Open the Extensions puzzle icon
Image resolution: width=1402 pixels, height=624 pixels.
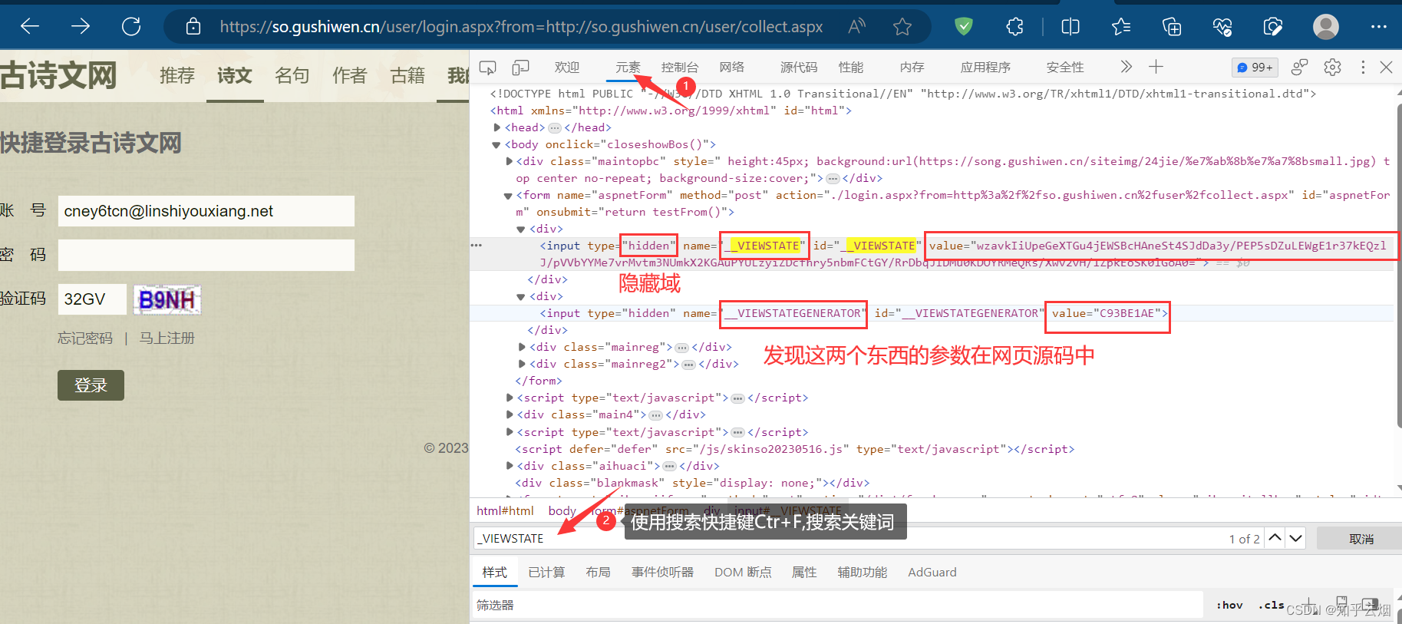point(1014,27)
